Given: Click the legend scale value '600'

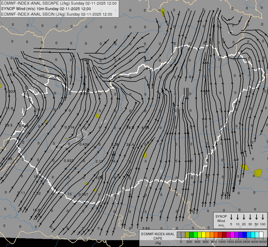Looking at the screenshot, I should (206, 242).
